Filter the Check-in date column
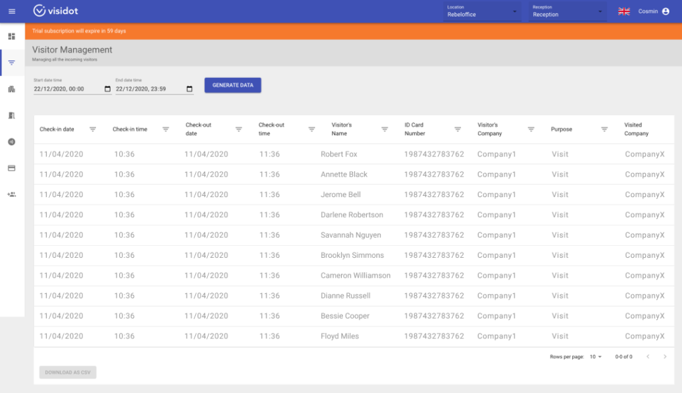 [x=93, y=129]
